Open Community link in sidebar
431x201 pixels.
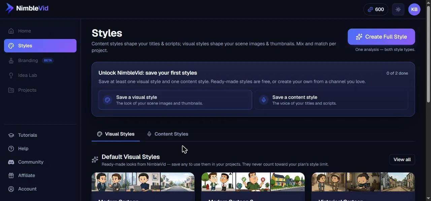40,162
